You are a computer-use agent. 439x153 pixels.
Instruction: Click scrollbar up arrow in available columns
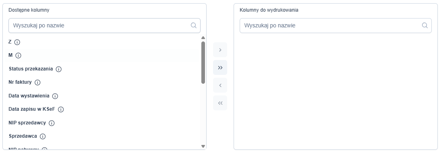pyautogui.click(x=203, y=38)
